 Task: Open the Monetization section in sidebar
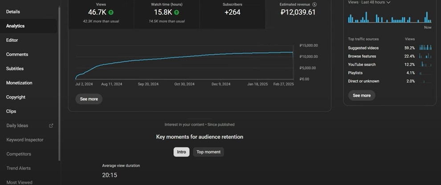[19, 83]
